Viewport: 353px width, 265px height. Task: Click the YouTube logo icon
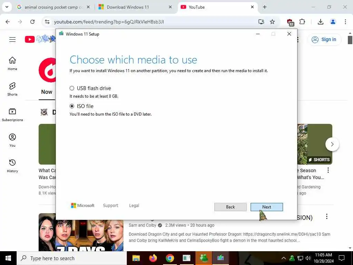30,39
